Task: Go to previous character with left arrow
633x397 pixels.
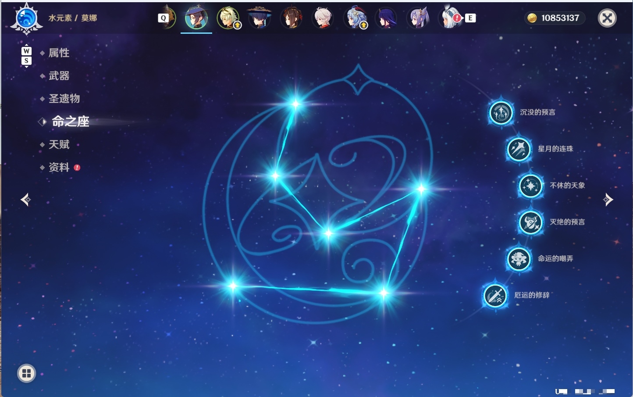Action: coord(26,200)
